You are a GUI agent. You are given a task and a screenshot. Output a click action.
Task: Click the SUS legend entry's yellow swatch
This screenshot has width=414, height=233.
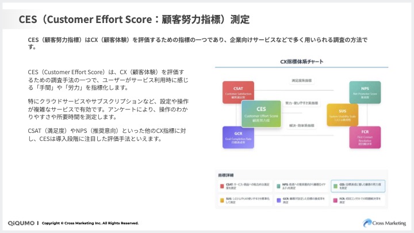pos(223,199)
